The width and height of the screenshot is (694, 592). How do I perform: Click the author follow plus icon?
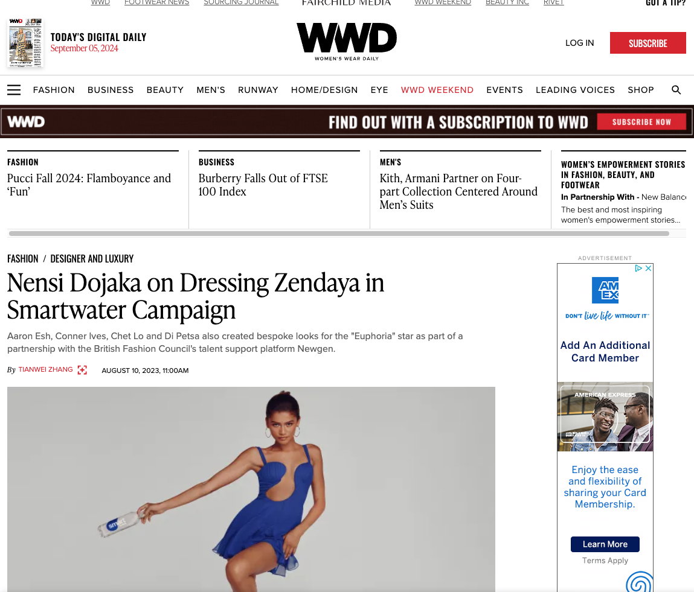82,370
